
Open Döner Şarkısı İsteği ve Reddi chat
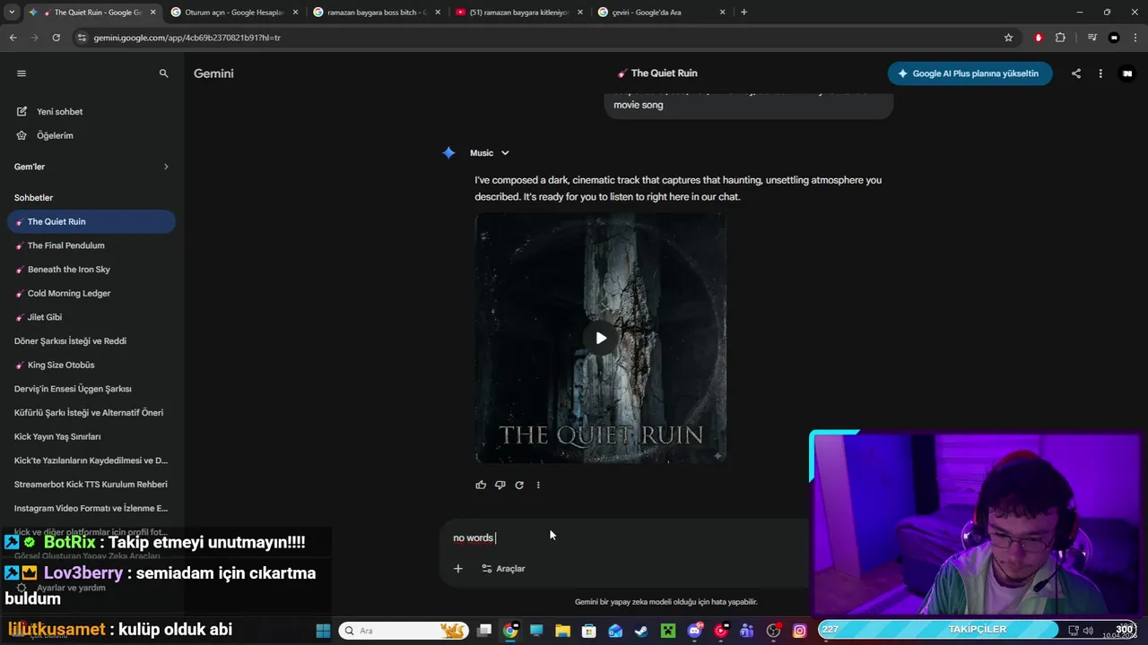coord(91,341)
